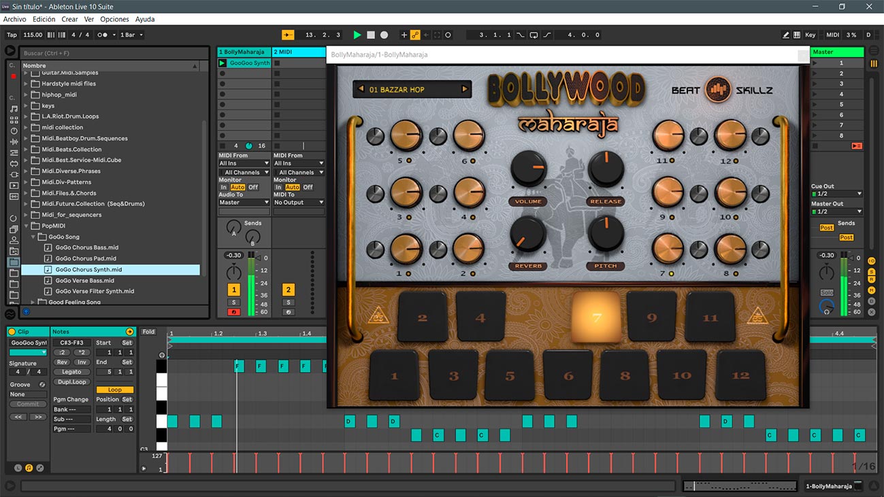This screenshot has height=497, width=884.
Task: Toggle the metronome icon
Action: click(103, 35)
